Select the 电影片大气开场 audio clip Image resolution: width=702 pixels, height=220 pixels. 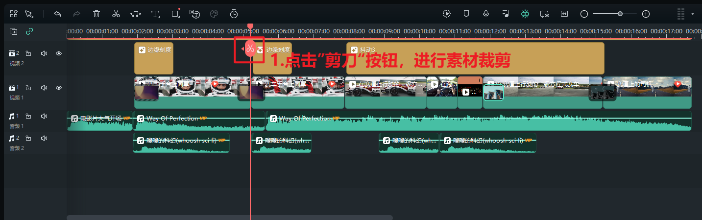(x=99, y=121)
